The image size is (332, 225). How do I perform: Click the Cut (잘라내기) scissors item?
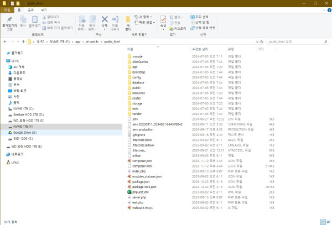[x=51, y=17]
